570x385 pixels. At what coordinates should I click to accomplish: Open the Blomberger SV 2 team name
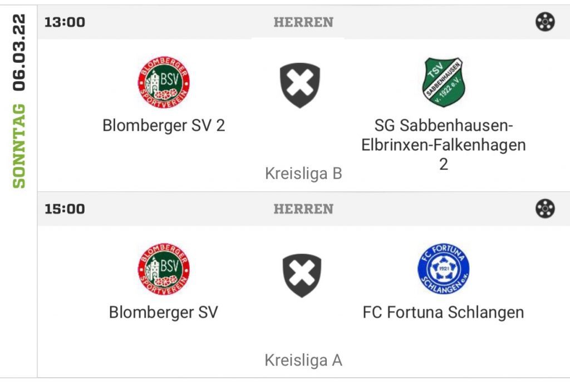click(x=164, y=126)
